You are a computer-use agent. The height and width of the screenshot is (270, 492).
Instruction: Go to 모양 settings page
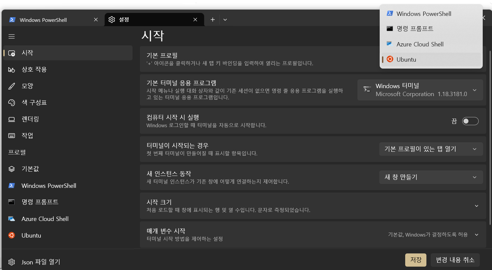tap(68, 86)
